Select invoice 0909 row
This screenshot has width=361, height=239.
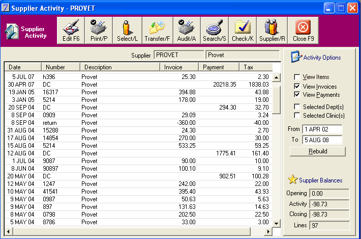pos(138,115)
